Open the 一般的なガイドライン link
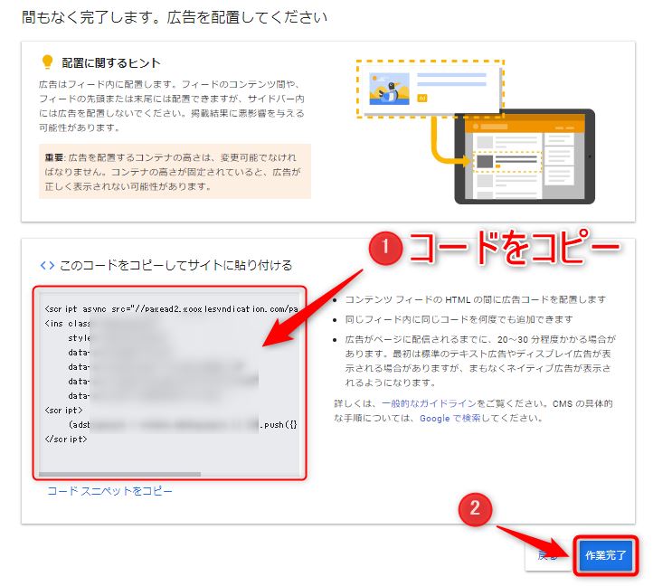 429,403
